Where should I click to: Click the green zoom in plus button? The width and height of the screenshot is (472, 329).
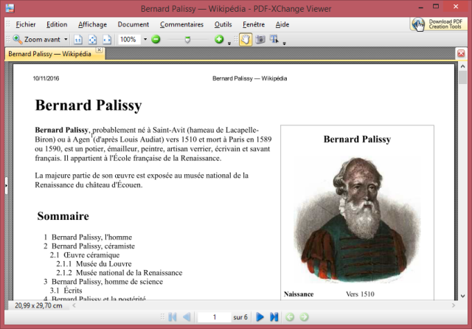(219, 39)
